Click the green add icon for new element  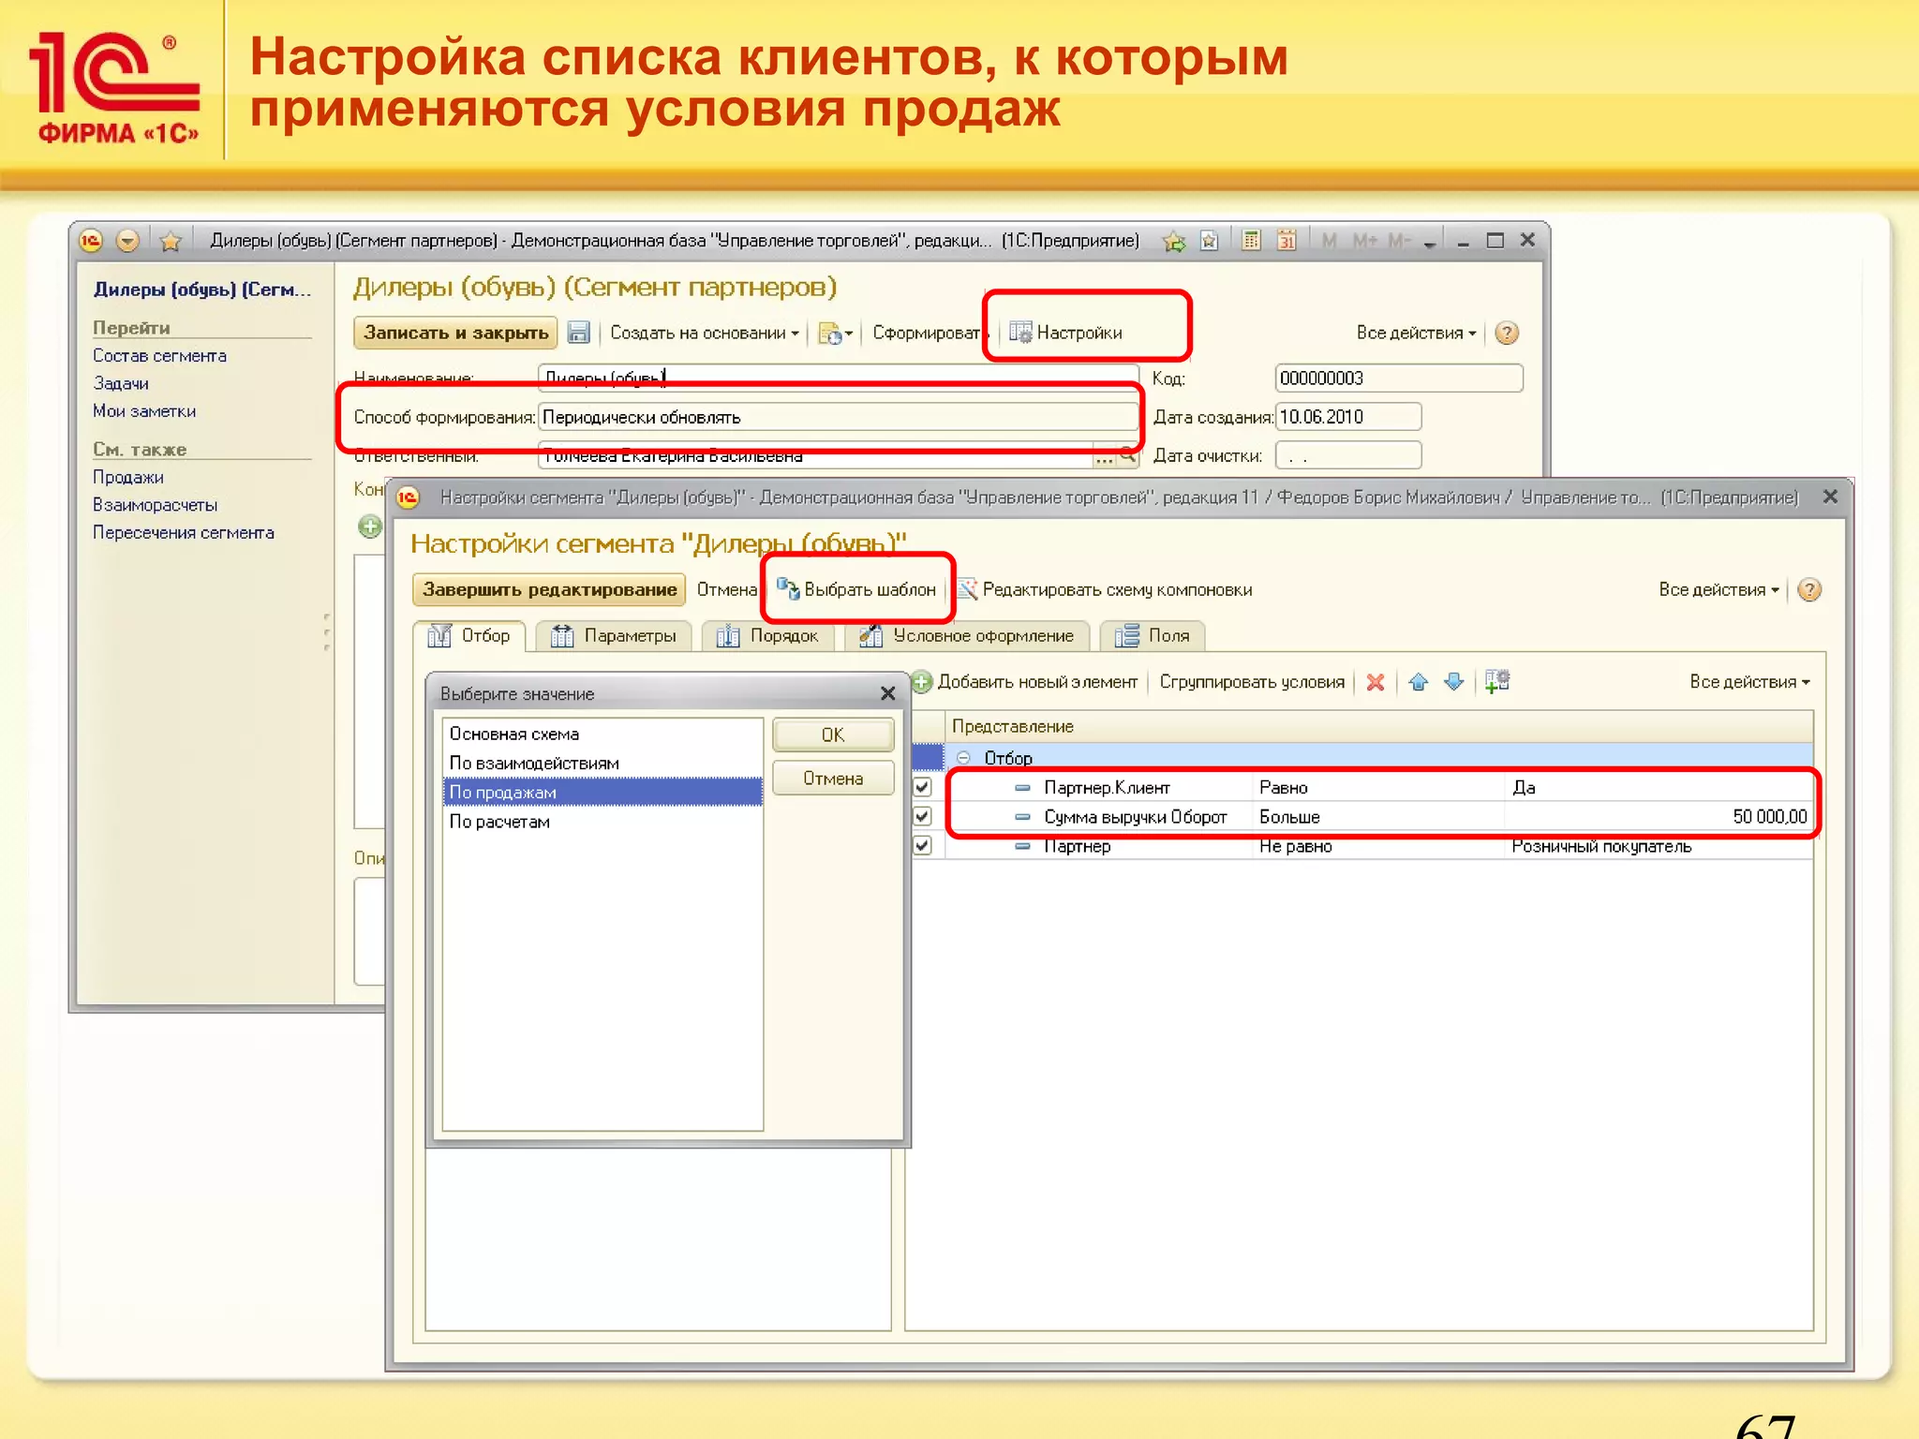(x=922, y=682)
